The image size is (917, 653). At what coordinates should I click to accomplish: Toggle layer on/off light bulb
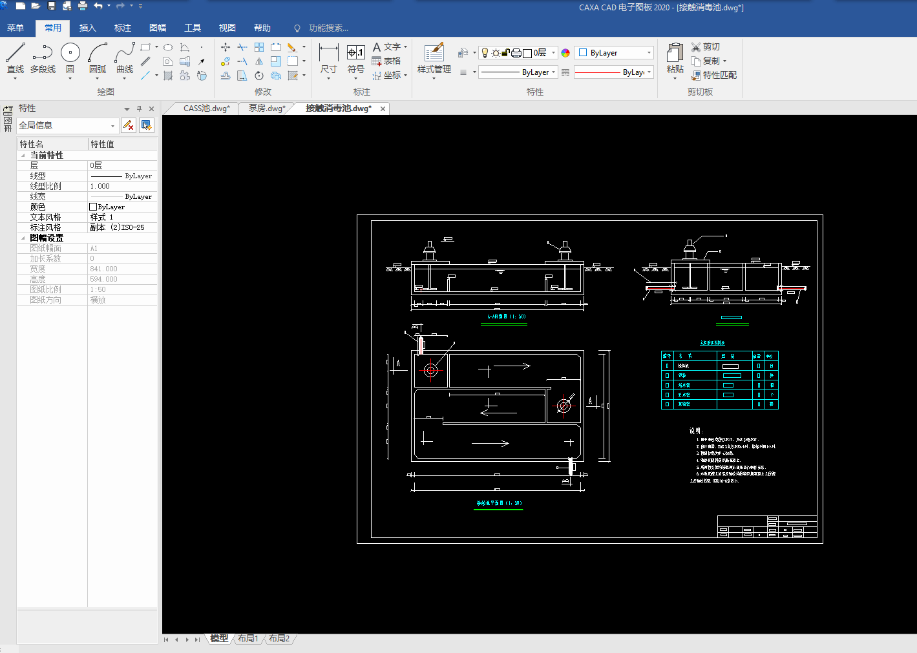[x=485, y=53]
